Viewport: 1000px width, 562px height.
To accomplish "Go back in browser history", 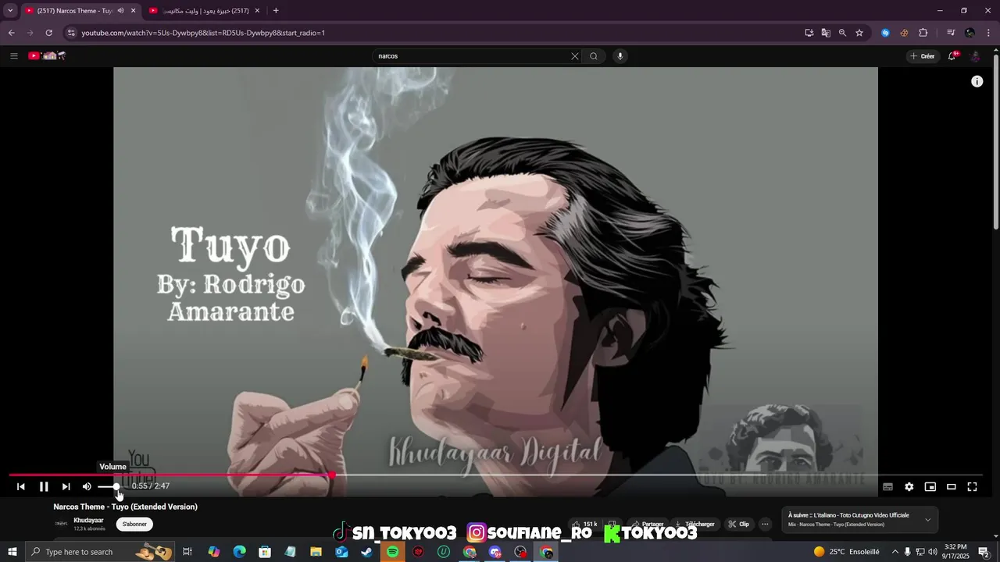I will (x=11, y=33).
